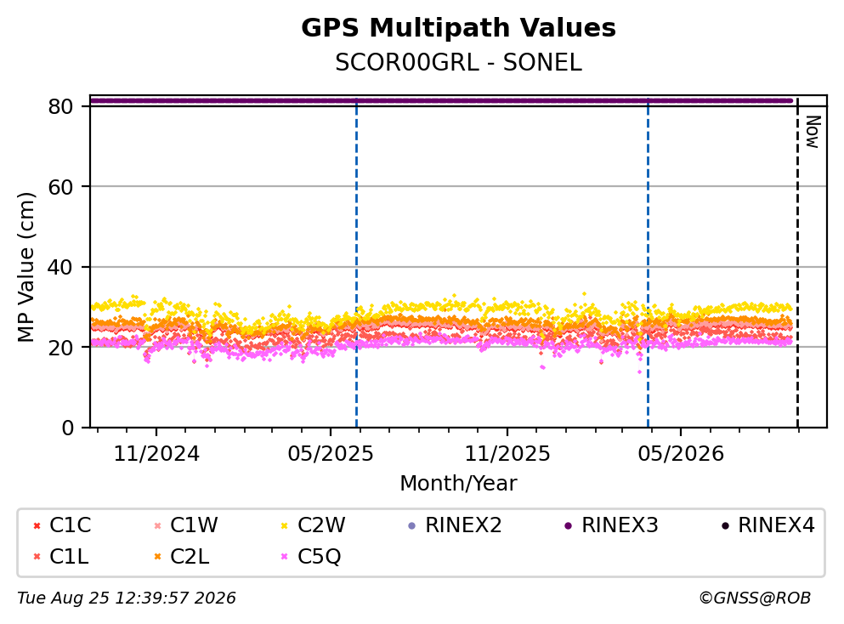Click the 60 y-axis tick label
The image size is (844, 624).
(60, 187)
